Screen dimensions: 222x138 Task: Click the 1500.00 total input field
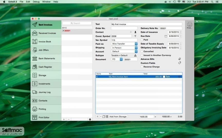click(x=146, y=117)
